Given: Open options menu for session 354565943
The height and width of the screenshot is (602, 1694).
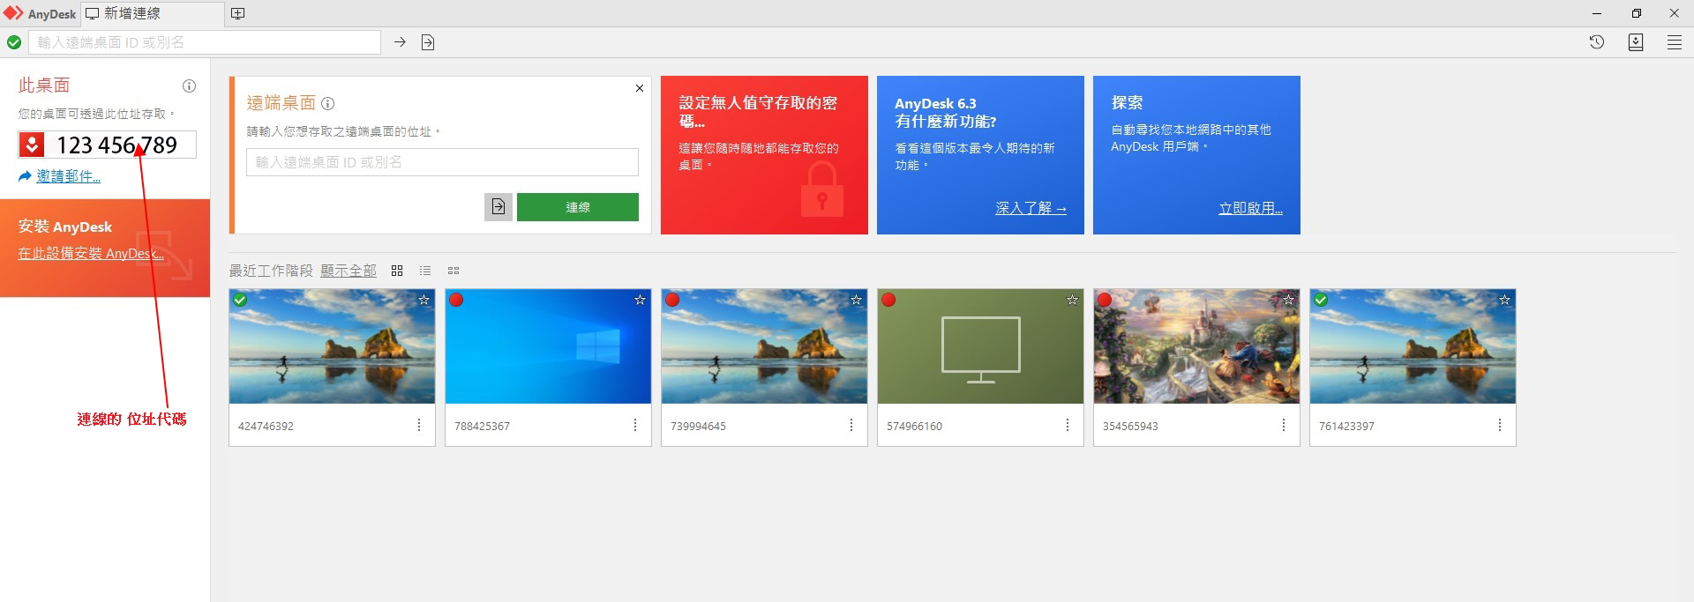Looking at the screenshot, I should click(1283, 426).
